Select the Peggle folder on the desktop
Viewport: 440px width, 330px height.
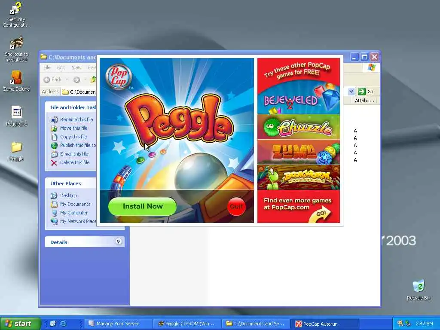[x=17, y=152]
